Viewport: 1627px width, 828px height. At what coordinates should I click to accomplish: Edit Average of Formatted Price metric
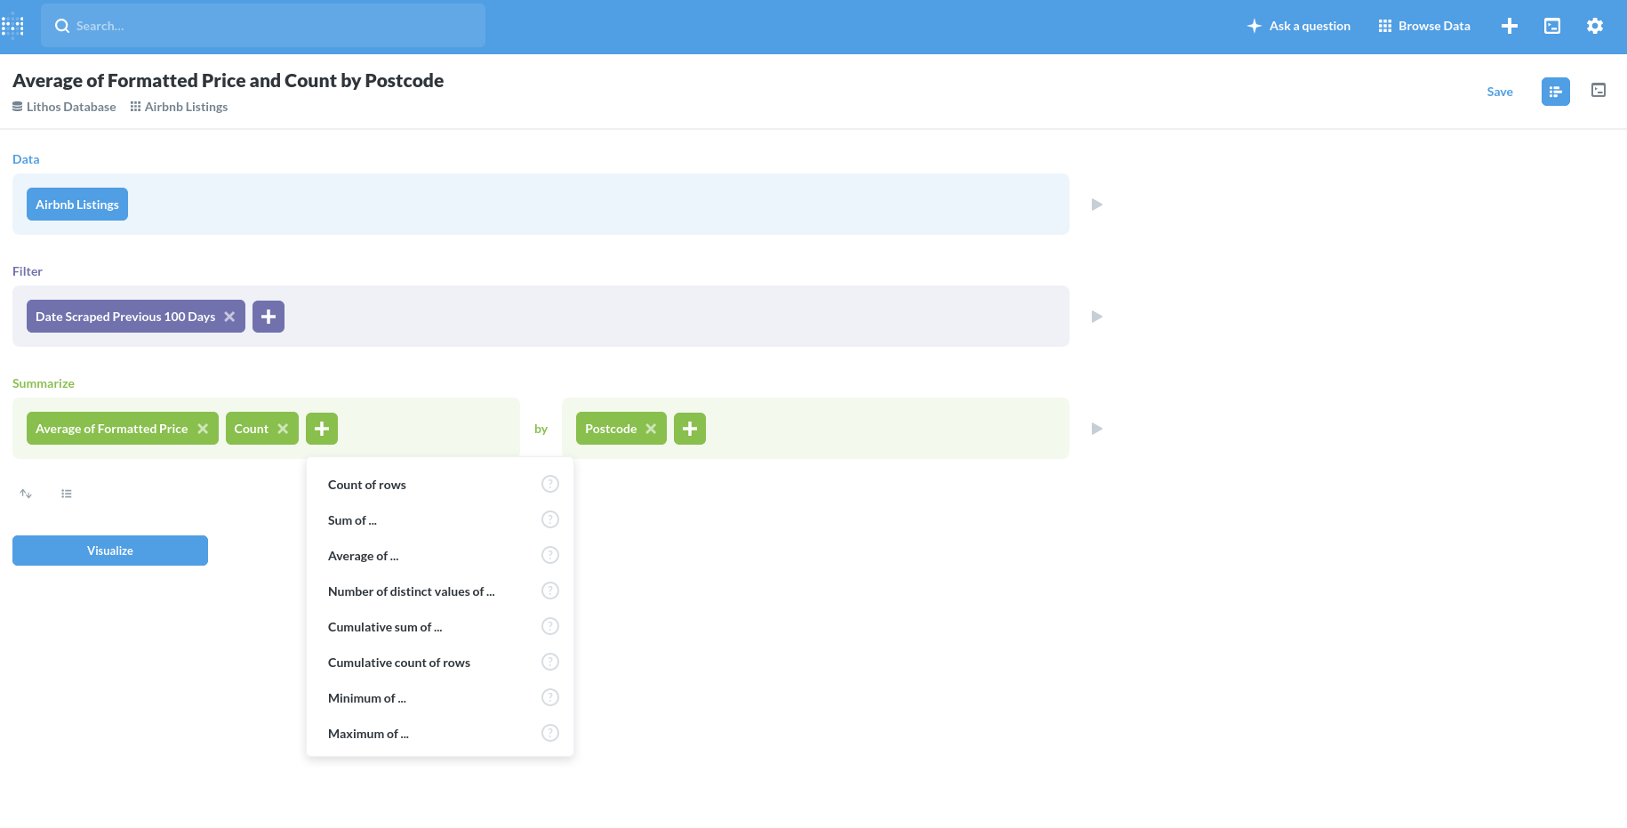112,429
